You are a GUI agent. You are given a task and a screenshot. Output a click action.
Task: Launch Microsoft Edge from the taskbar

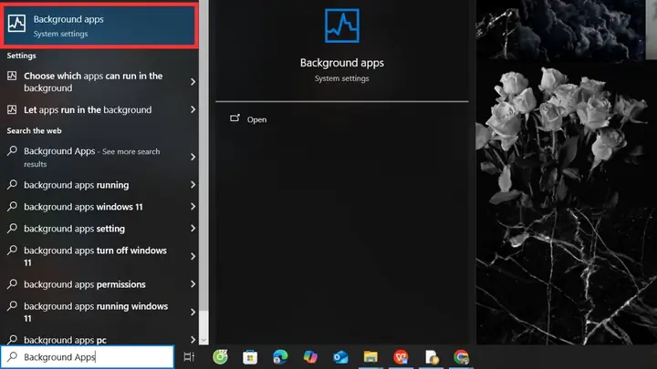point(280,357)
